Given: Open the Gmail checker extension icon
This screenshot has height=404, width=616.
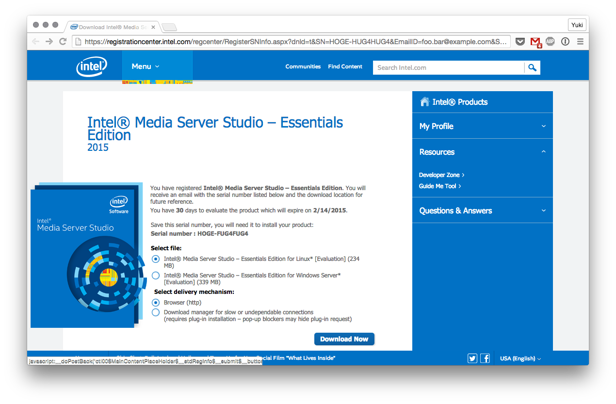Looking at the screenshot, I should pyautogui.click(x=535, y=42).
